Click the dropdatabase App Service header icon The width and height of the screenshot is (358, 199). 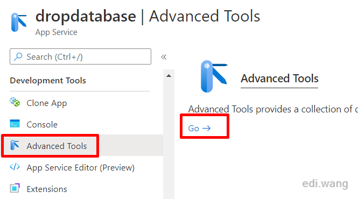click(x=19, y=23)
